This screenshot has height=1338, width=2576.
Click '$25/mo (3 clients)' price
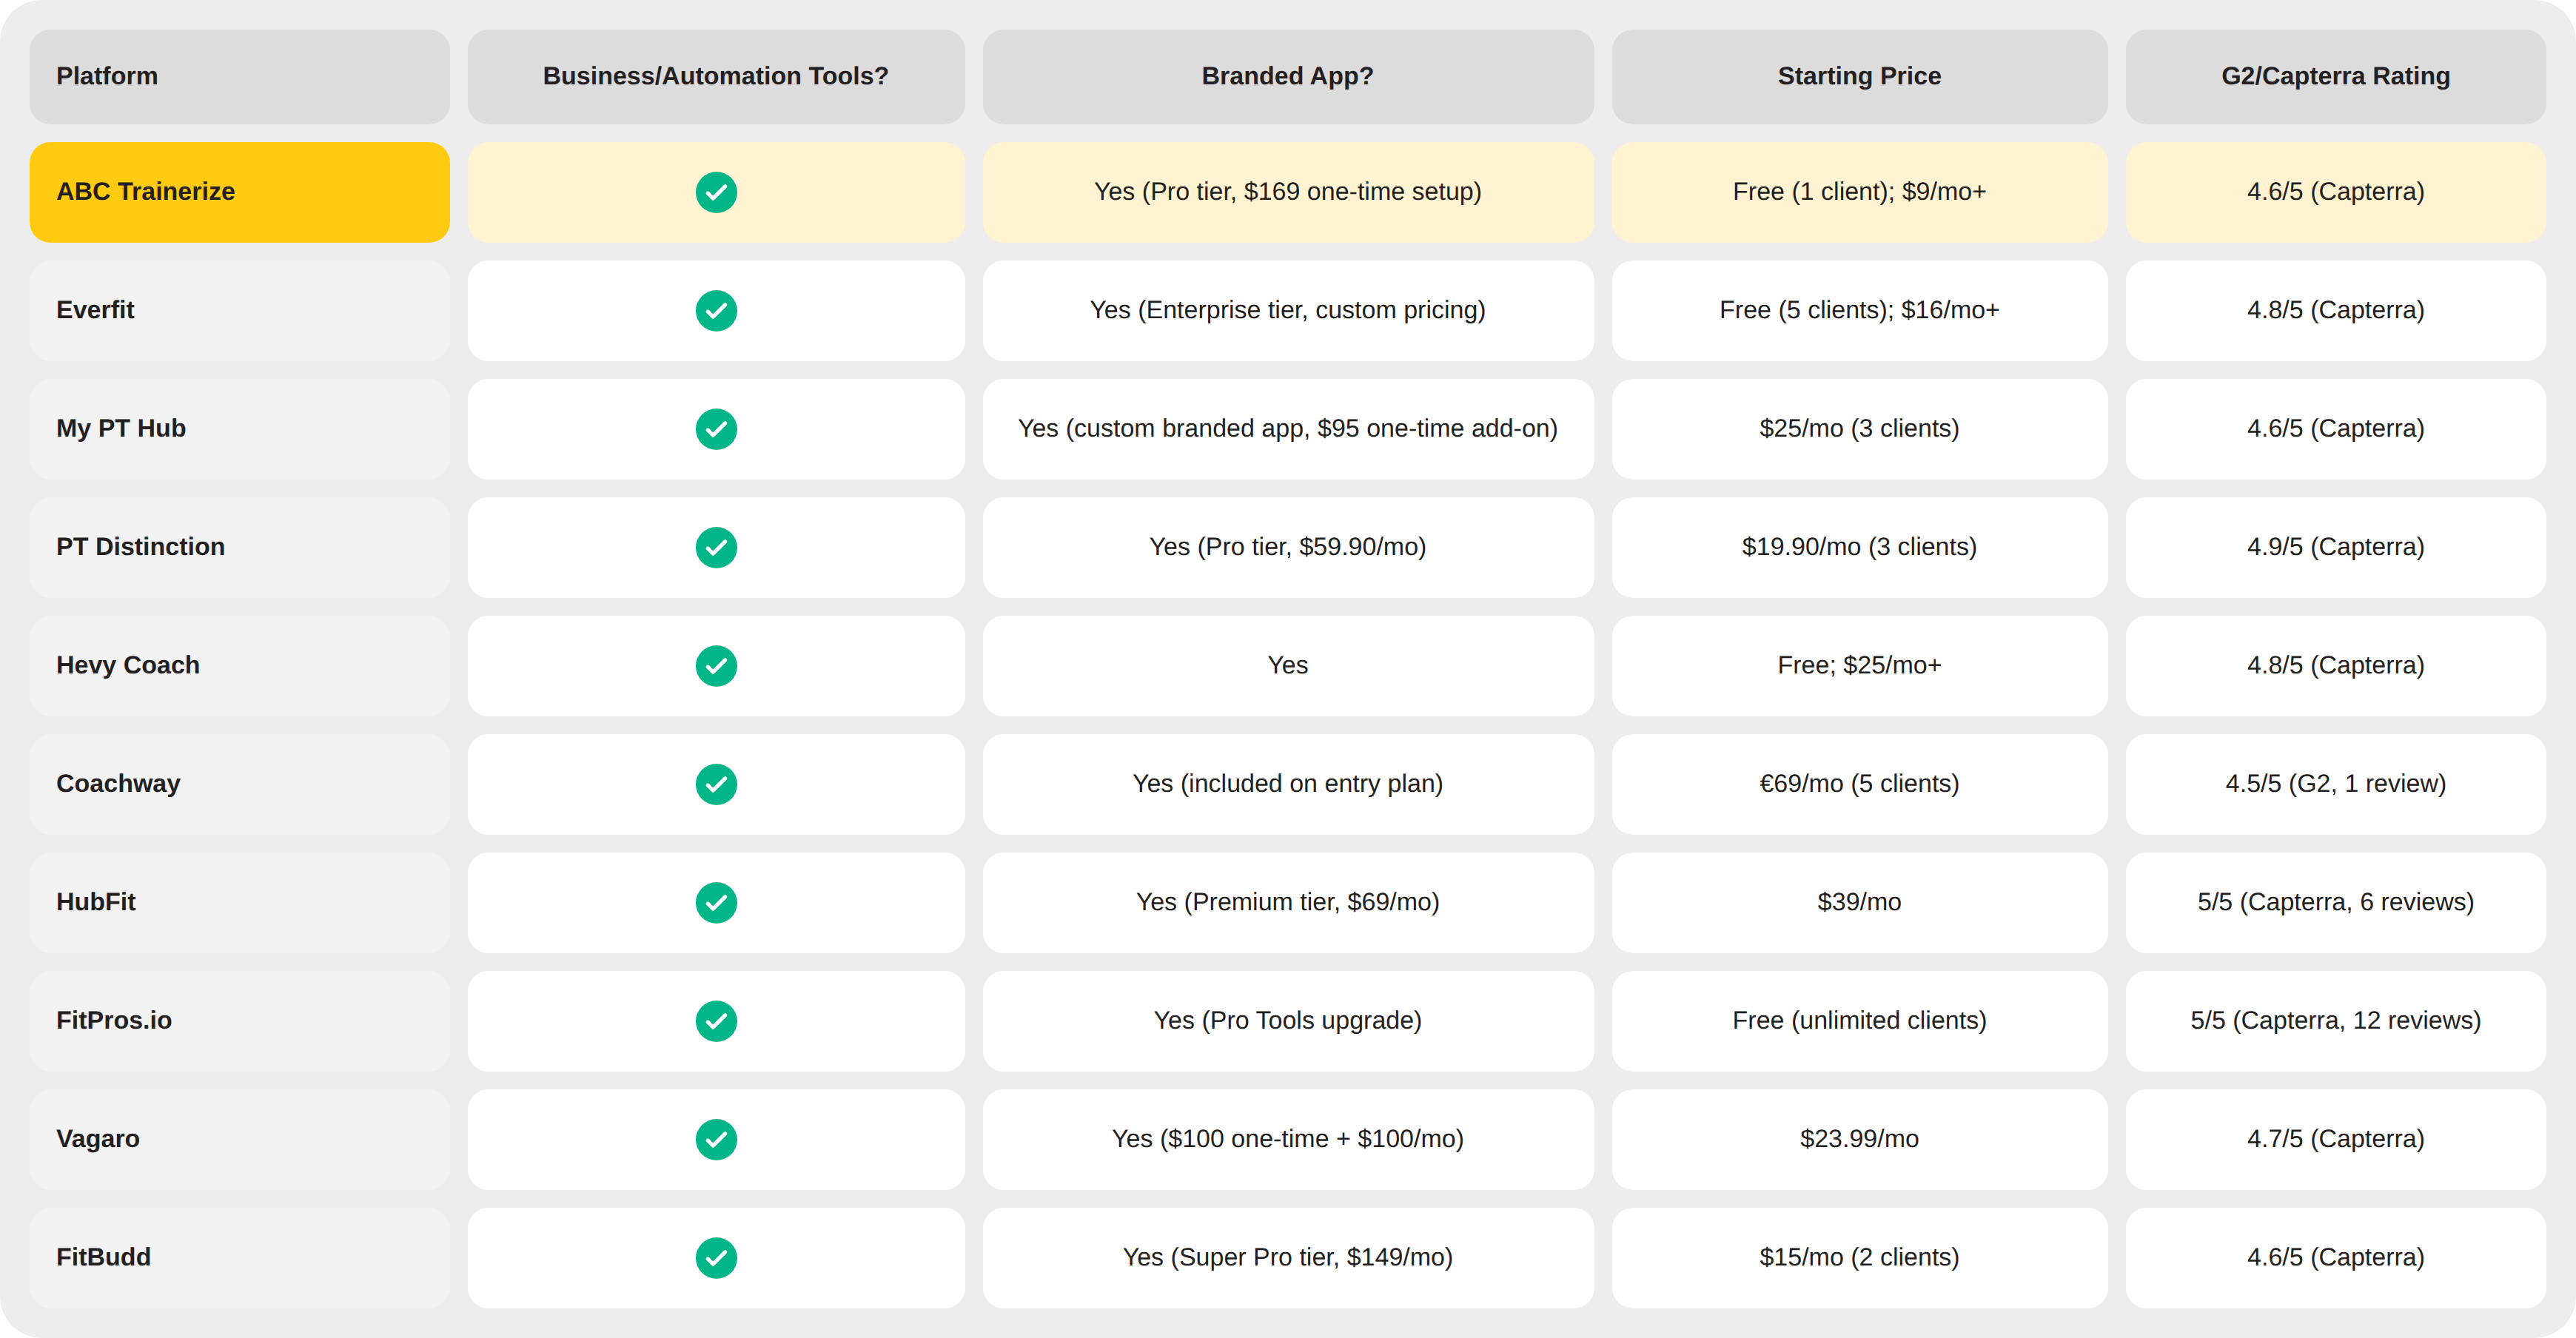coord(1859,429)
